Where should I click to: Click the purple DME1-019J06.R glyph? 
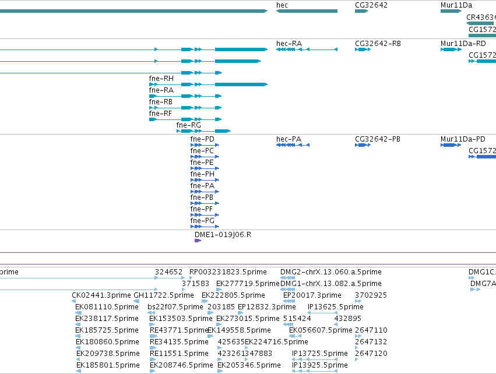(x=198, y=241)
